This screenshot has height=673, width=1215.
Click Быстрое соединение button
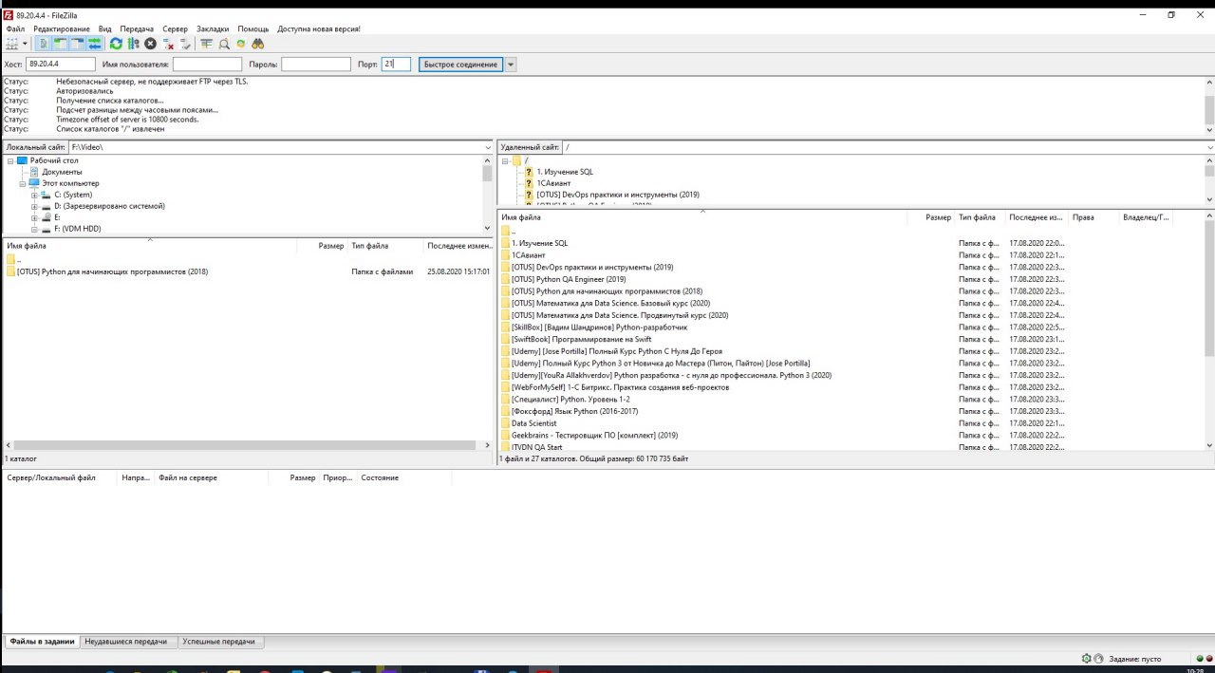[x=460, y=65]
